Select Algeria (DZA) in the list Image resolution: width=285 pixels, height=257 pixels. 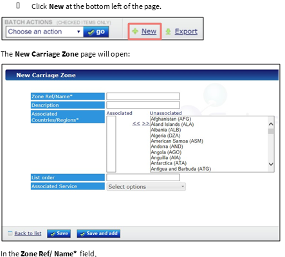[165, 136]
